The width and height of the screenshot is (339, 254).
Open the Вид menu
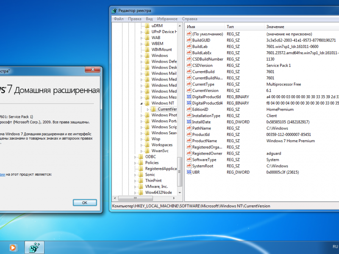point(149,19)
